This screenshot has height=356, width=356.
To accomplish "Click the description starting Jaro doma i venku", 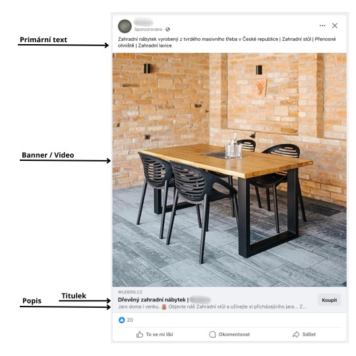I will (x=212, y=307).
